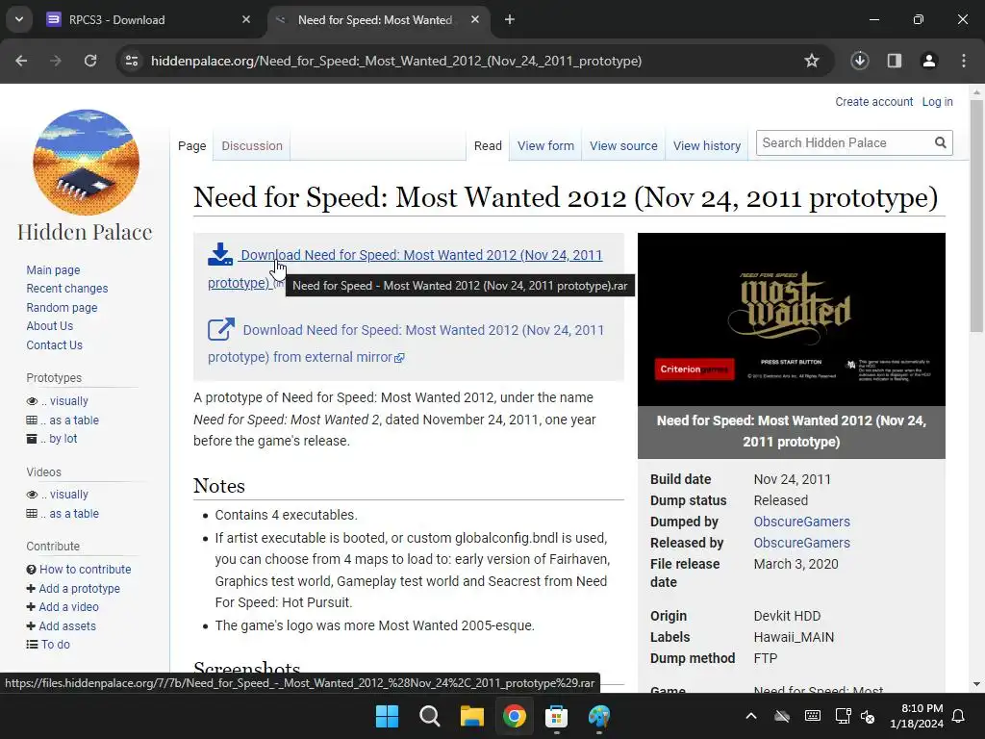
Task: Open Chrome downloads icon
Action: 859,61
